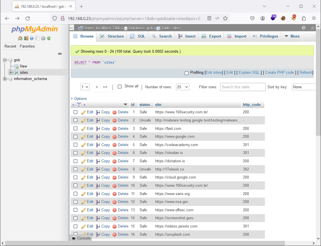Screen dimensions: 321x246
Task: Open page settings gear at top right
Action: tap(304, 28)
